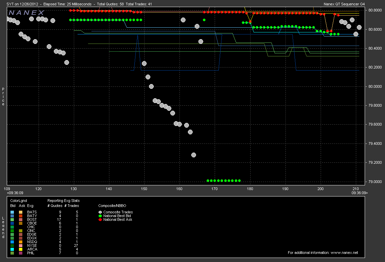The height and width of the screenshot is (262, 385).
Task: Select the ARCA ask color swatch
Action: click(21, 249)
